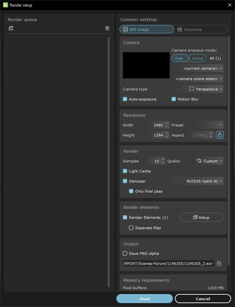Screen dimensions: 235x307
Task: Switch to Still image mode
Action: point(147,30)
